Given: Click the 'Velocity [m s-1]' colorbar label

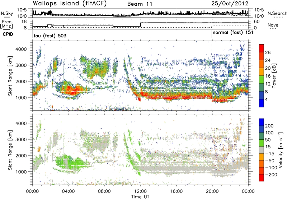Looking at the screenshot, I should [x=281, y=150].
